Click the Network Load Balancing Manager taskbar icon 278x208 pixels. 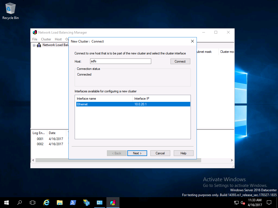click(x=113, y=202)
